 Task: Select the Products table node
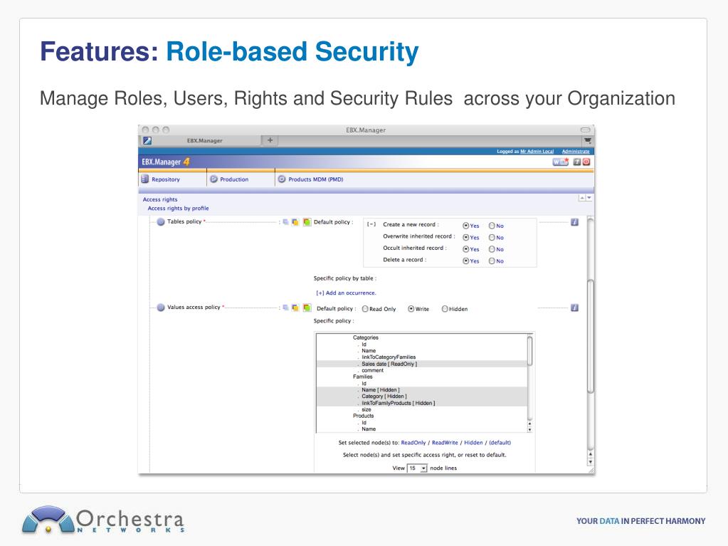tap(363, 416)
